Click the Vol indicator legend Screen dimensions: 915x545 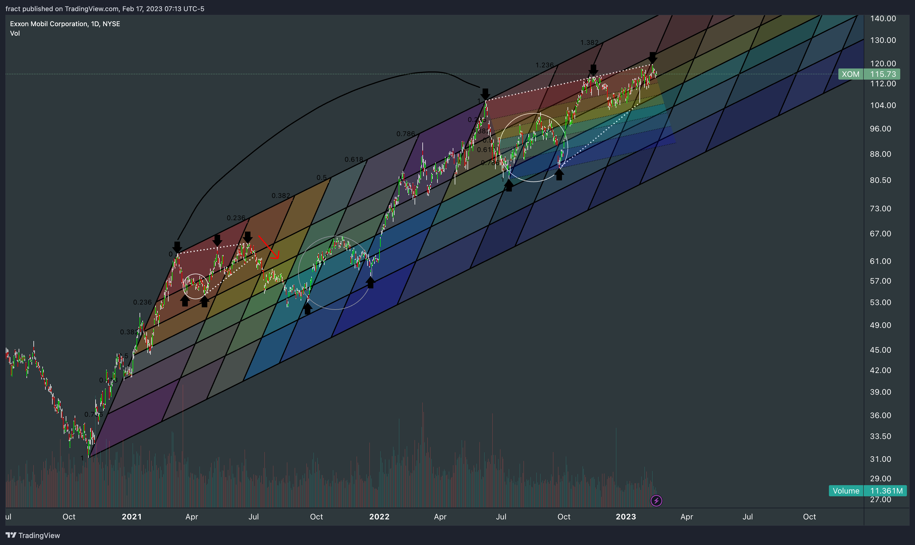(15, 33)
